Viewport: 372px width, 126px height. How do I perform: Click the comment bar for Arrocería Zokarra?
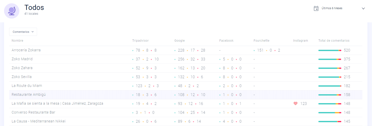click(x=330, y=50)
